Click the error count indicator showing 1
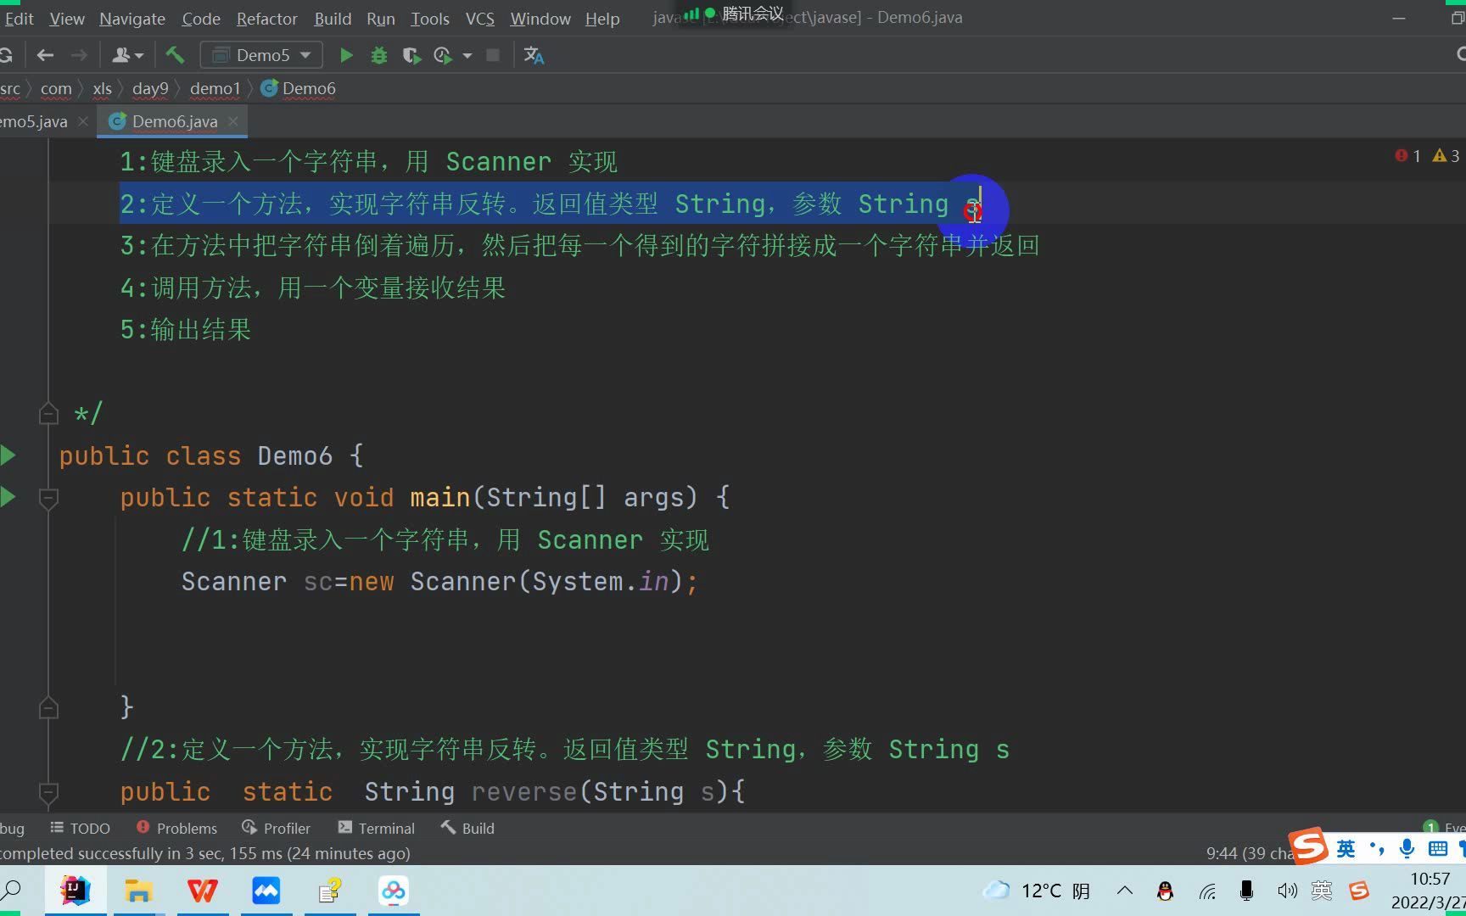 coord(1408,156)
